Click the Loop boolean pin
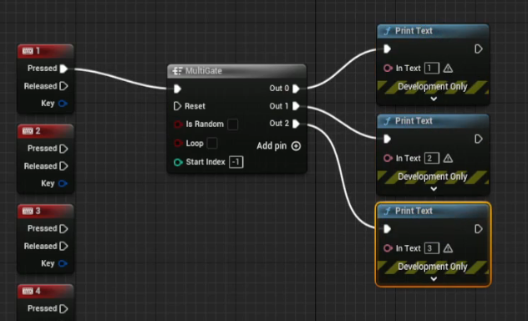Screen dimensions: 528x321 point(178,143)
